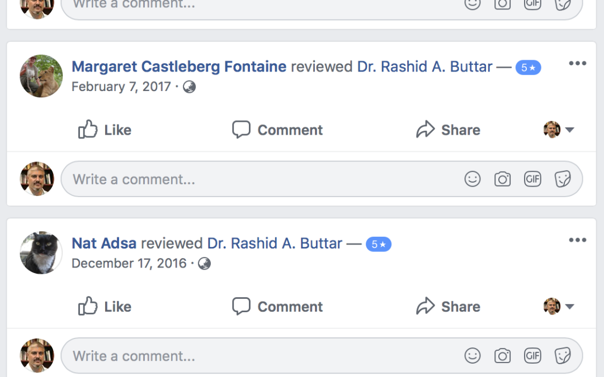Attach photo to comment on Nat Adsa's review
Screen dimensions: 604x377
pyautogui.click(x=502, y=356)
